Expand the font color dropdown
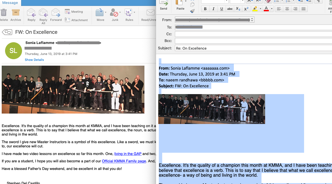Viewport: 332px width, 184px height. 272,9
